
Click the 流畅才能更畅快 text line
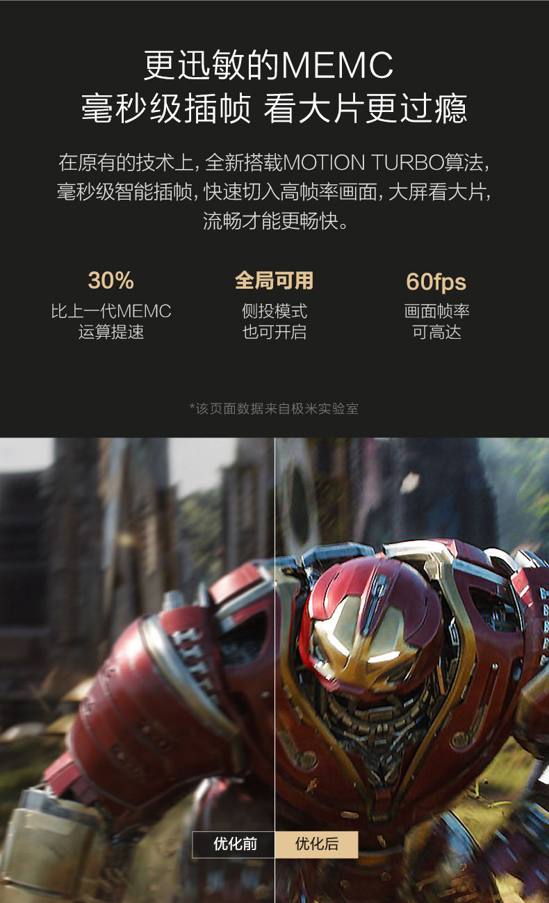tap(274, 221)
